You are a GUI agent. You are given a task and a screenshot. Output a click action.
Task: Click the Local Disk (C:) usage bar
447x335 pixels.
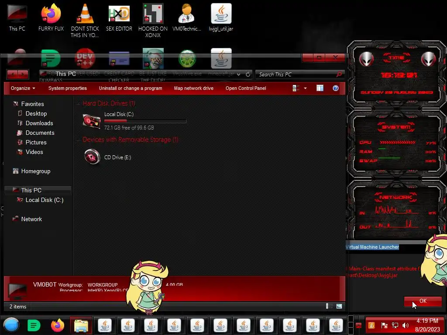click(145, 121)
